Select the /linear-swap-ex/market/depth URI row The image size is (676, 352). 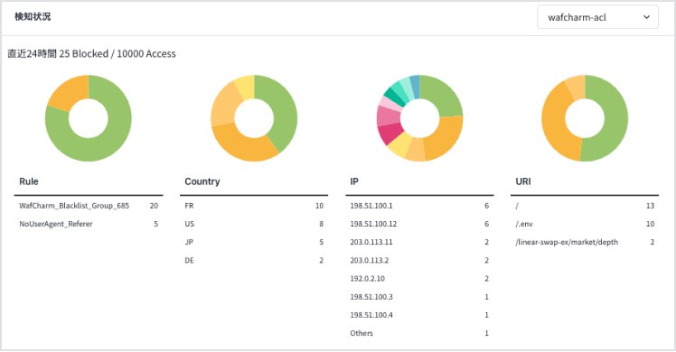(x=585, y=242)
